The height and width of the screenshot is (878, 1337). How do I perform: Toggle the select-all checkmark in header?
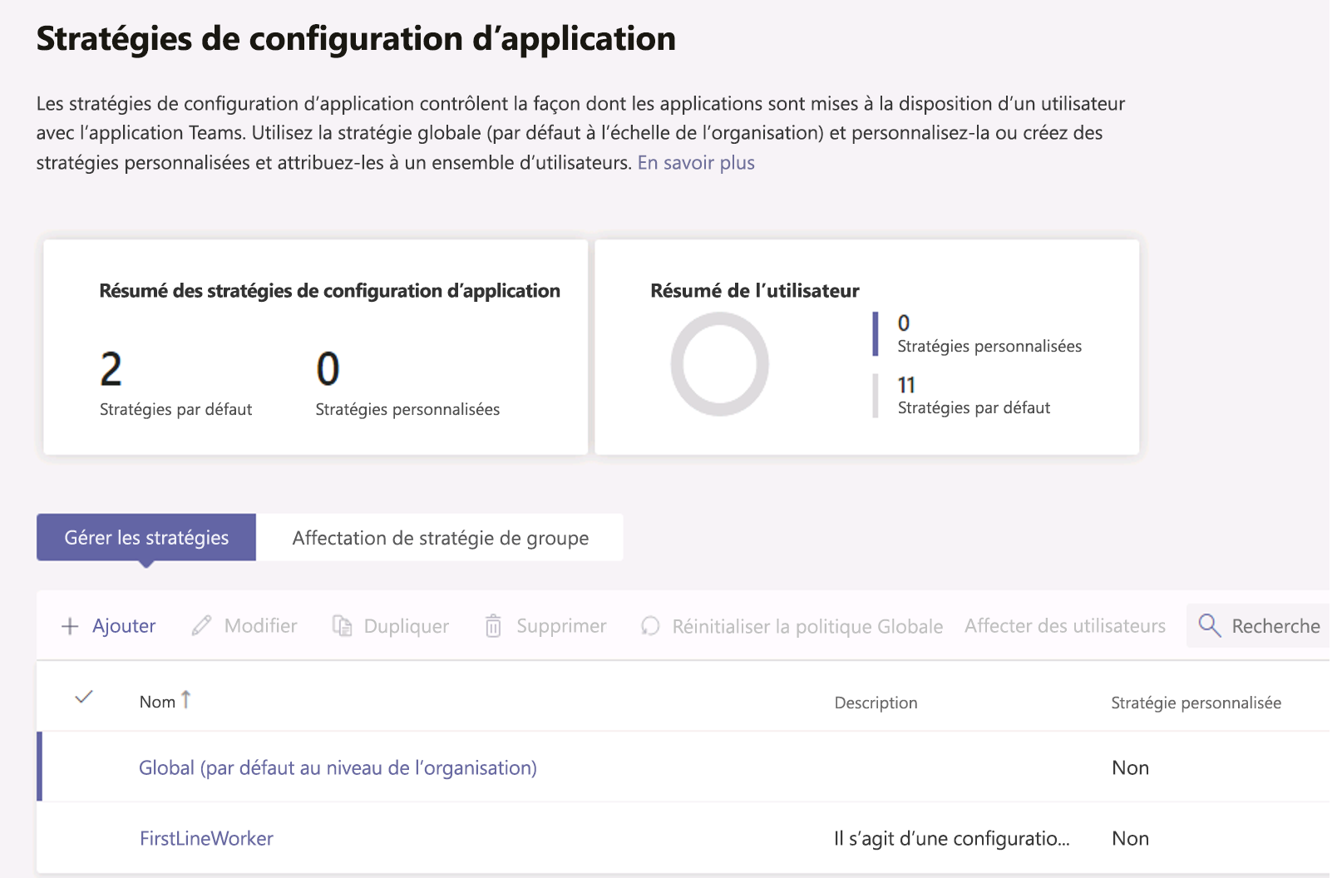coord(84,698)
